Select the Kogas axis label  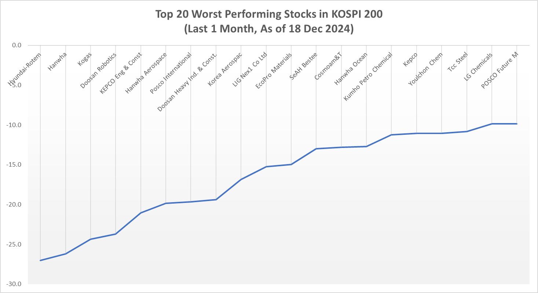coord(84,59)
